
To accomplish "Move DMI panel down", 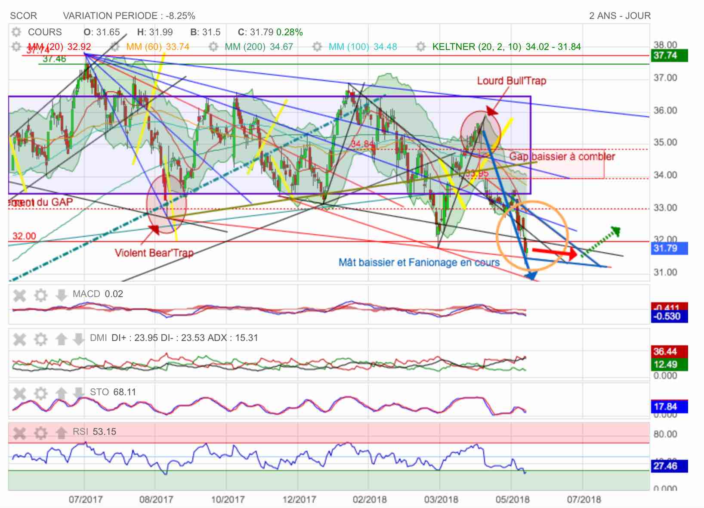I will coord(78,339).
